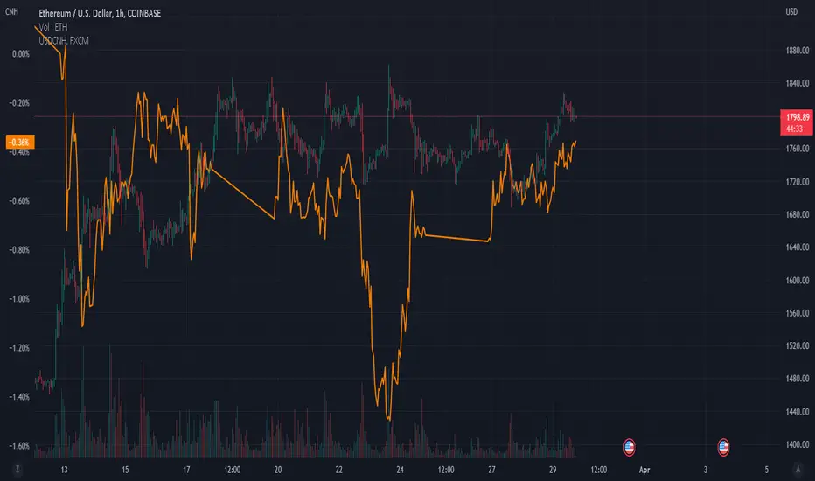The width and height of the screenshot is (815, 481).
Task: Click the 1400.00 price axis label
Action: click(798, 444)
